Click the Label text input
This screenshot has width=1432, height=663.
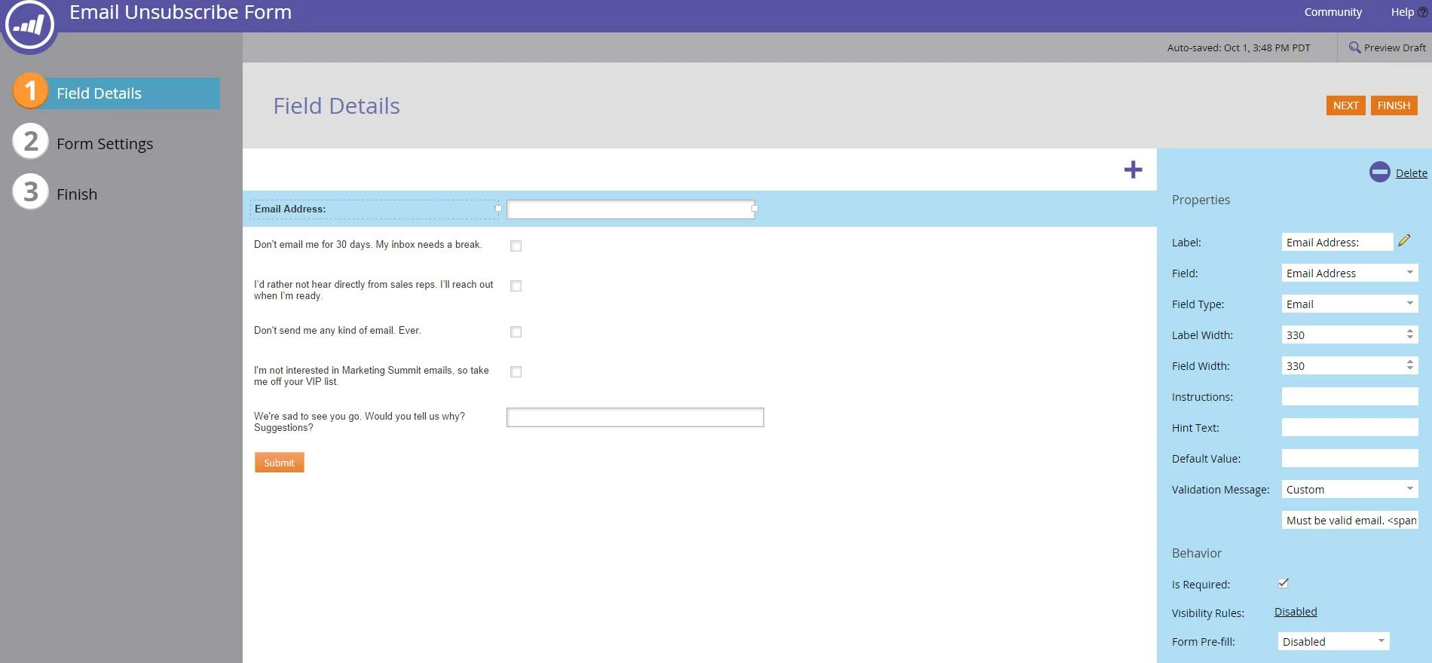coord(1337,242)
